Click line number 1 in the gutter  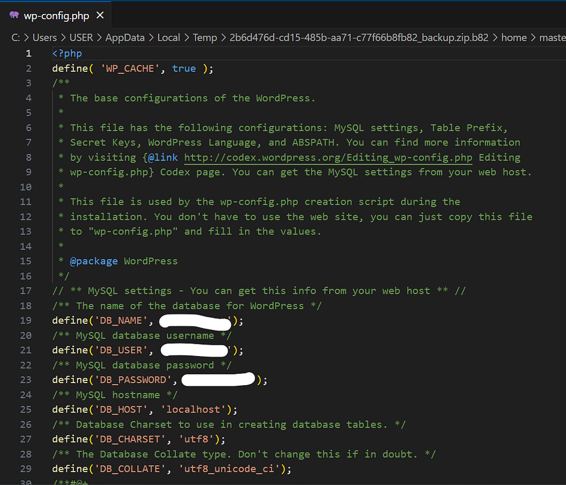29,53
